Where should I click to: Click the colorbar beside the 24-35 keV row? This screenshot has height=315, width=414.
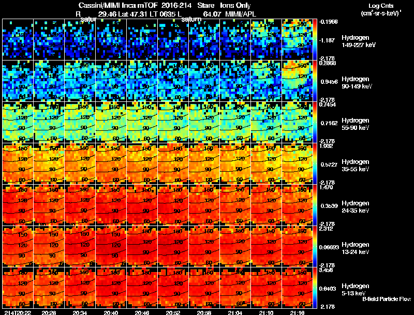[x=315, y=205]
